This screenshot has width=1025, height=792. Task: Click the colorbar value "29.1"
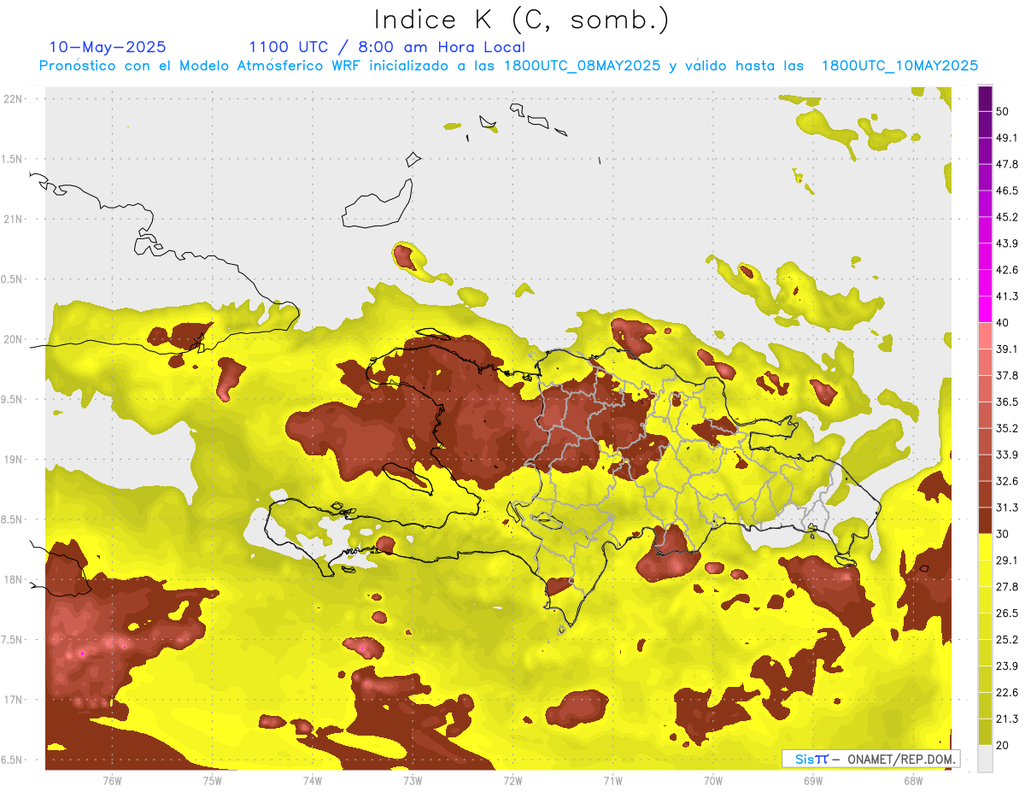click(1007, 560)
